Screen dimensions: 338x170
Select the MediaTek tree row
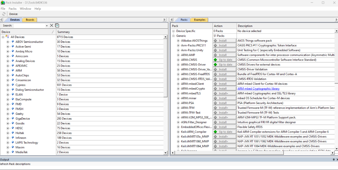pos(21,152)
